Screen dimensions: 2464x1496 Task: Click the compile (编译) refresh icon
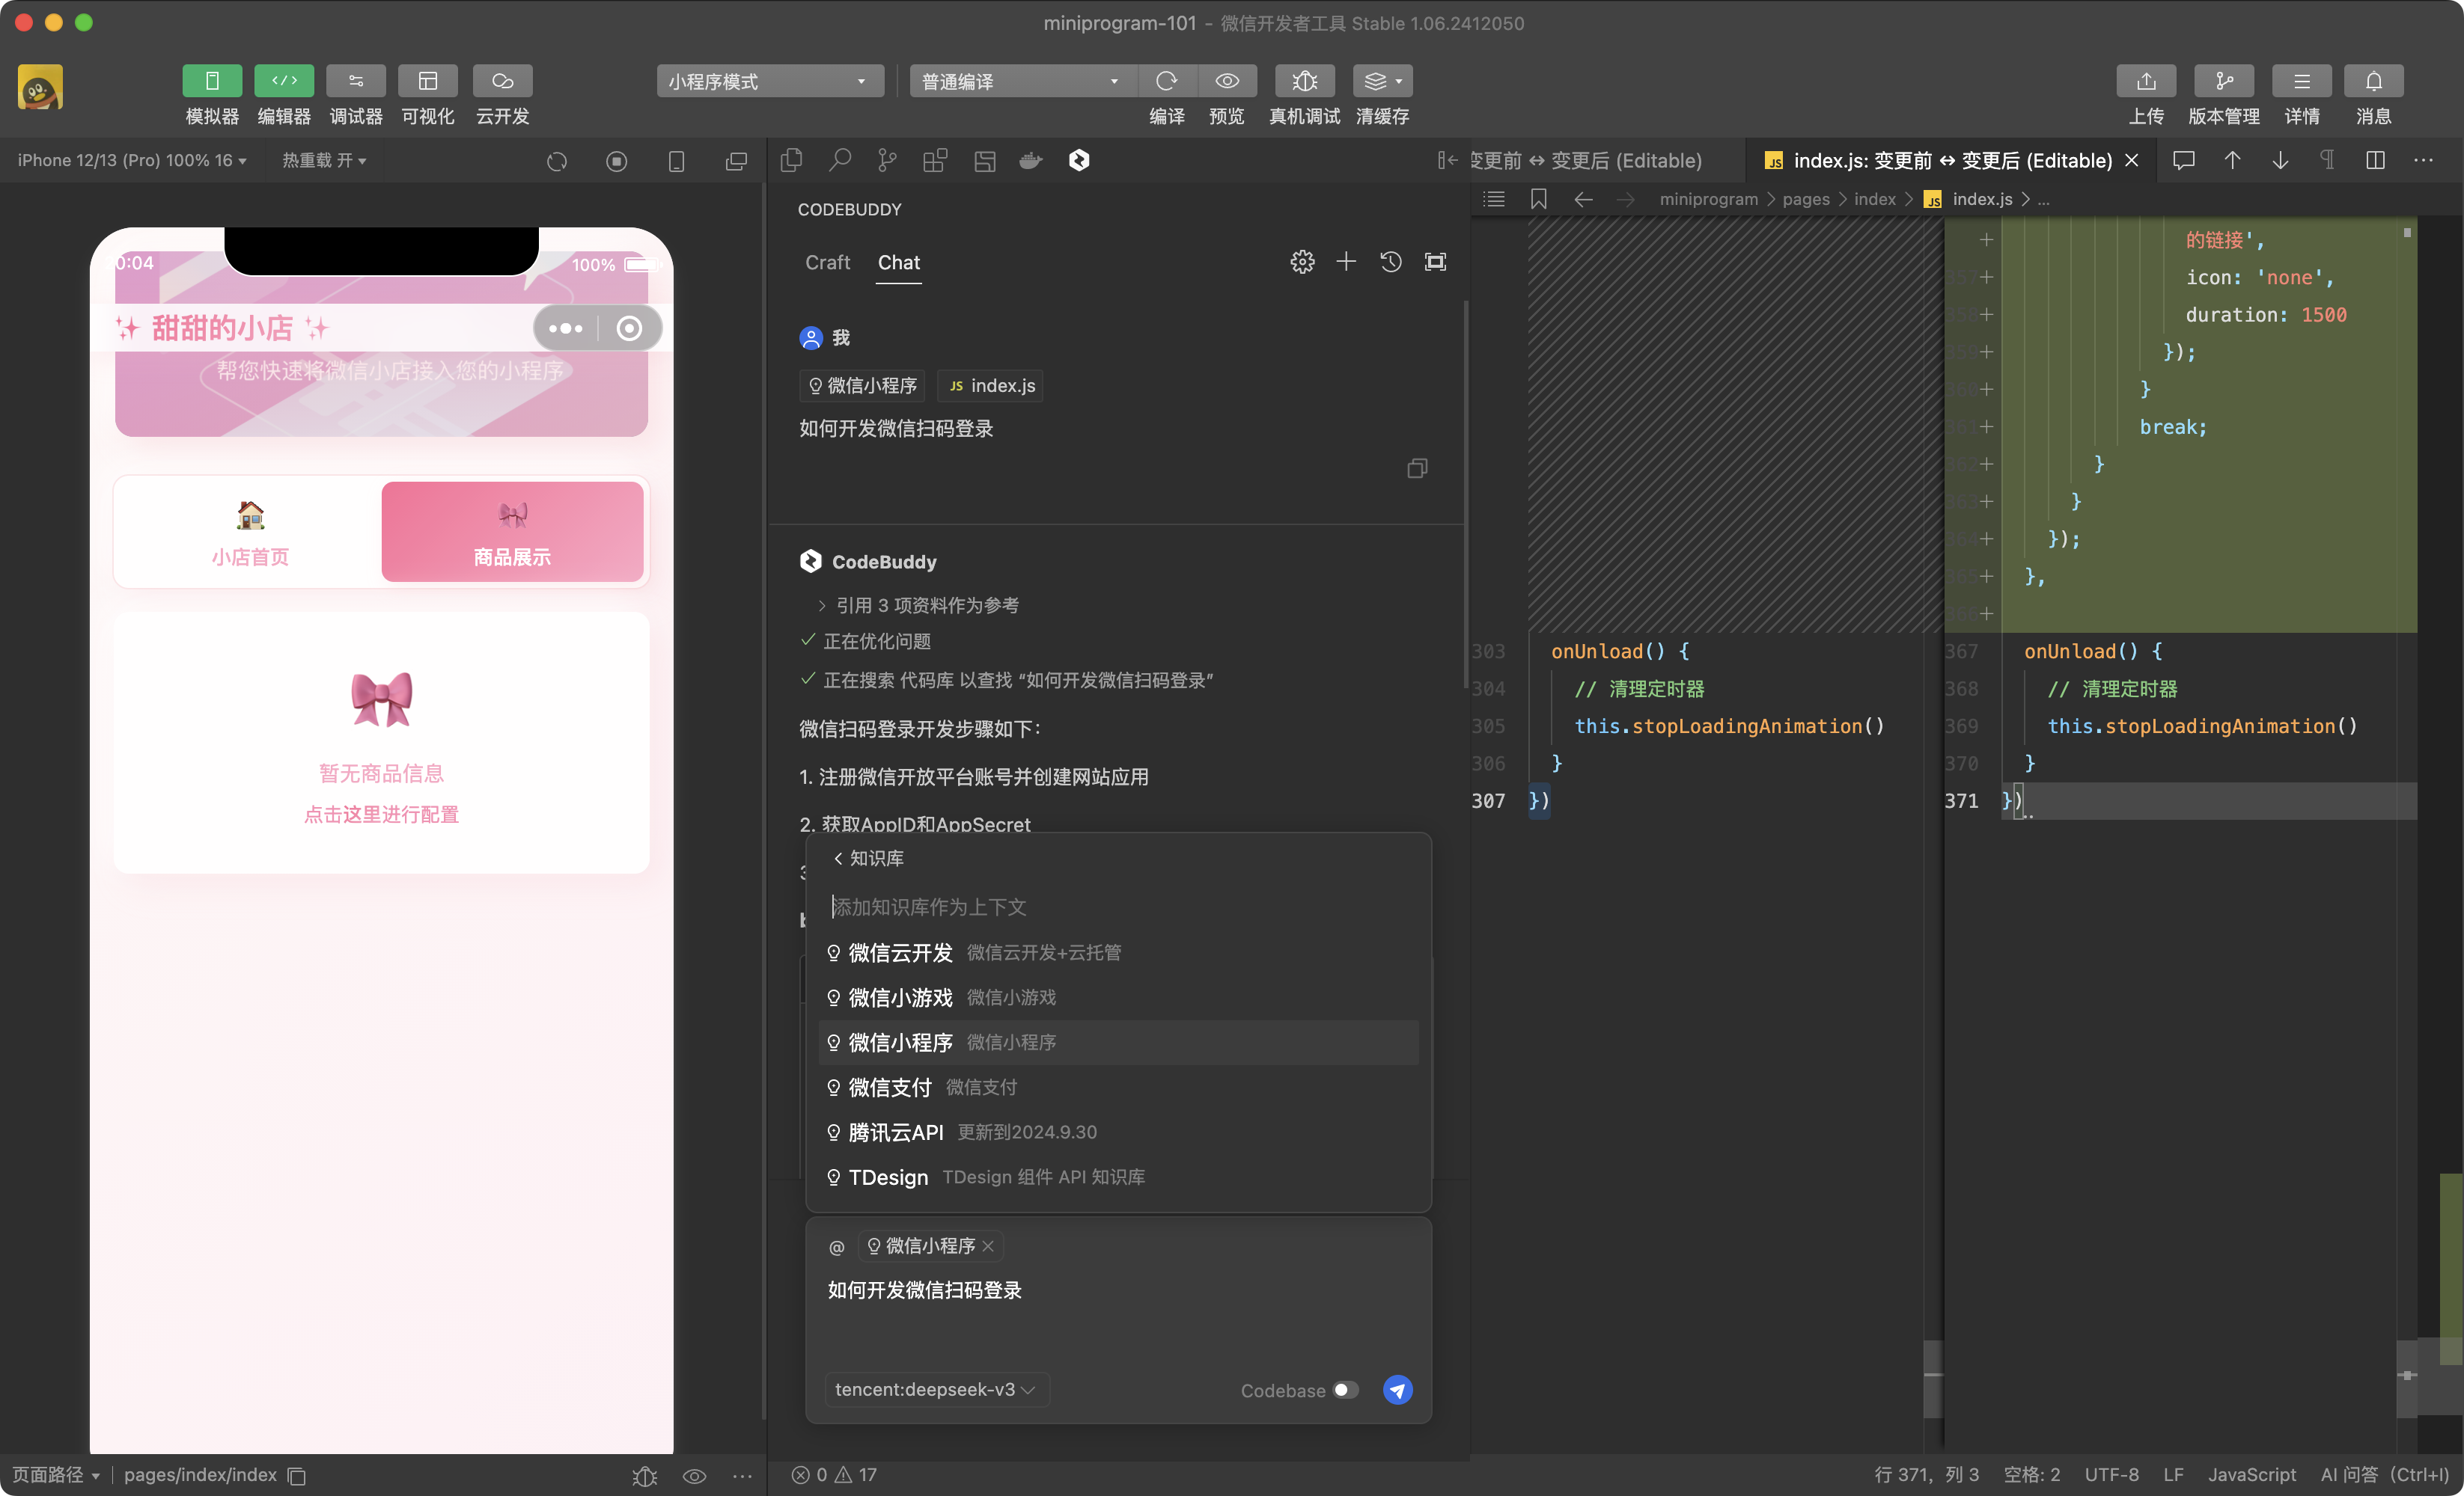click(x=1166, y=81)
